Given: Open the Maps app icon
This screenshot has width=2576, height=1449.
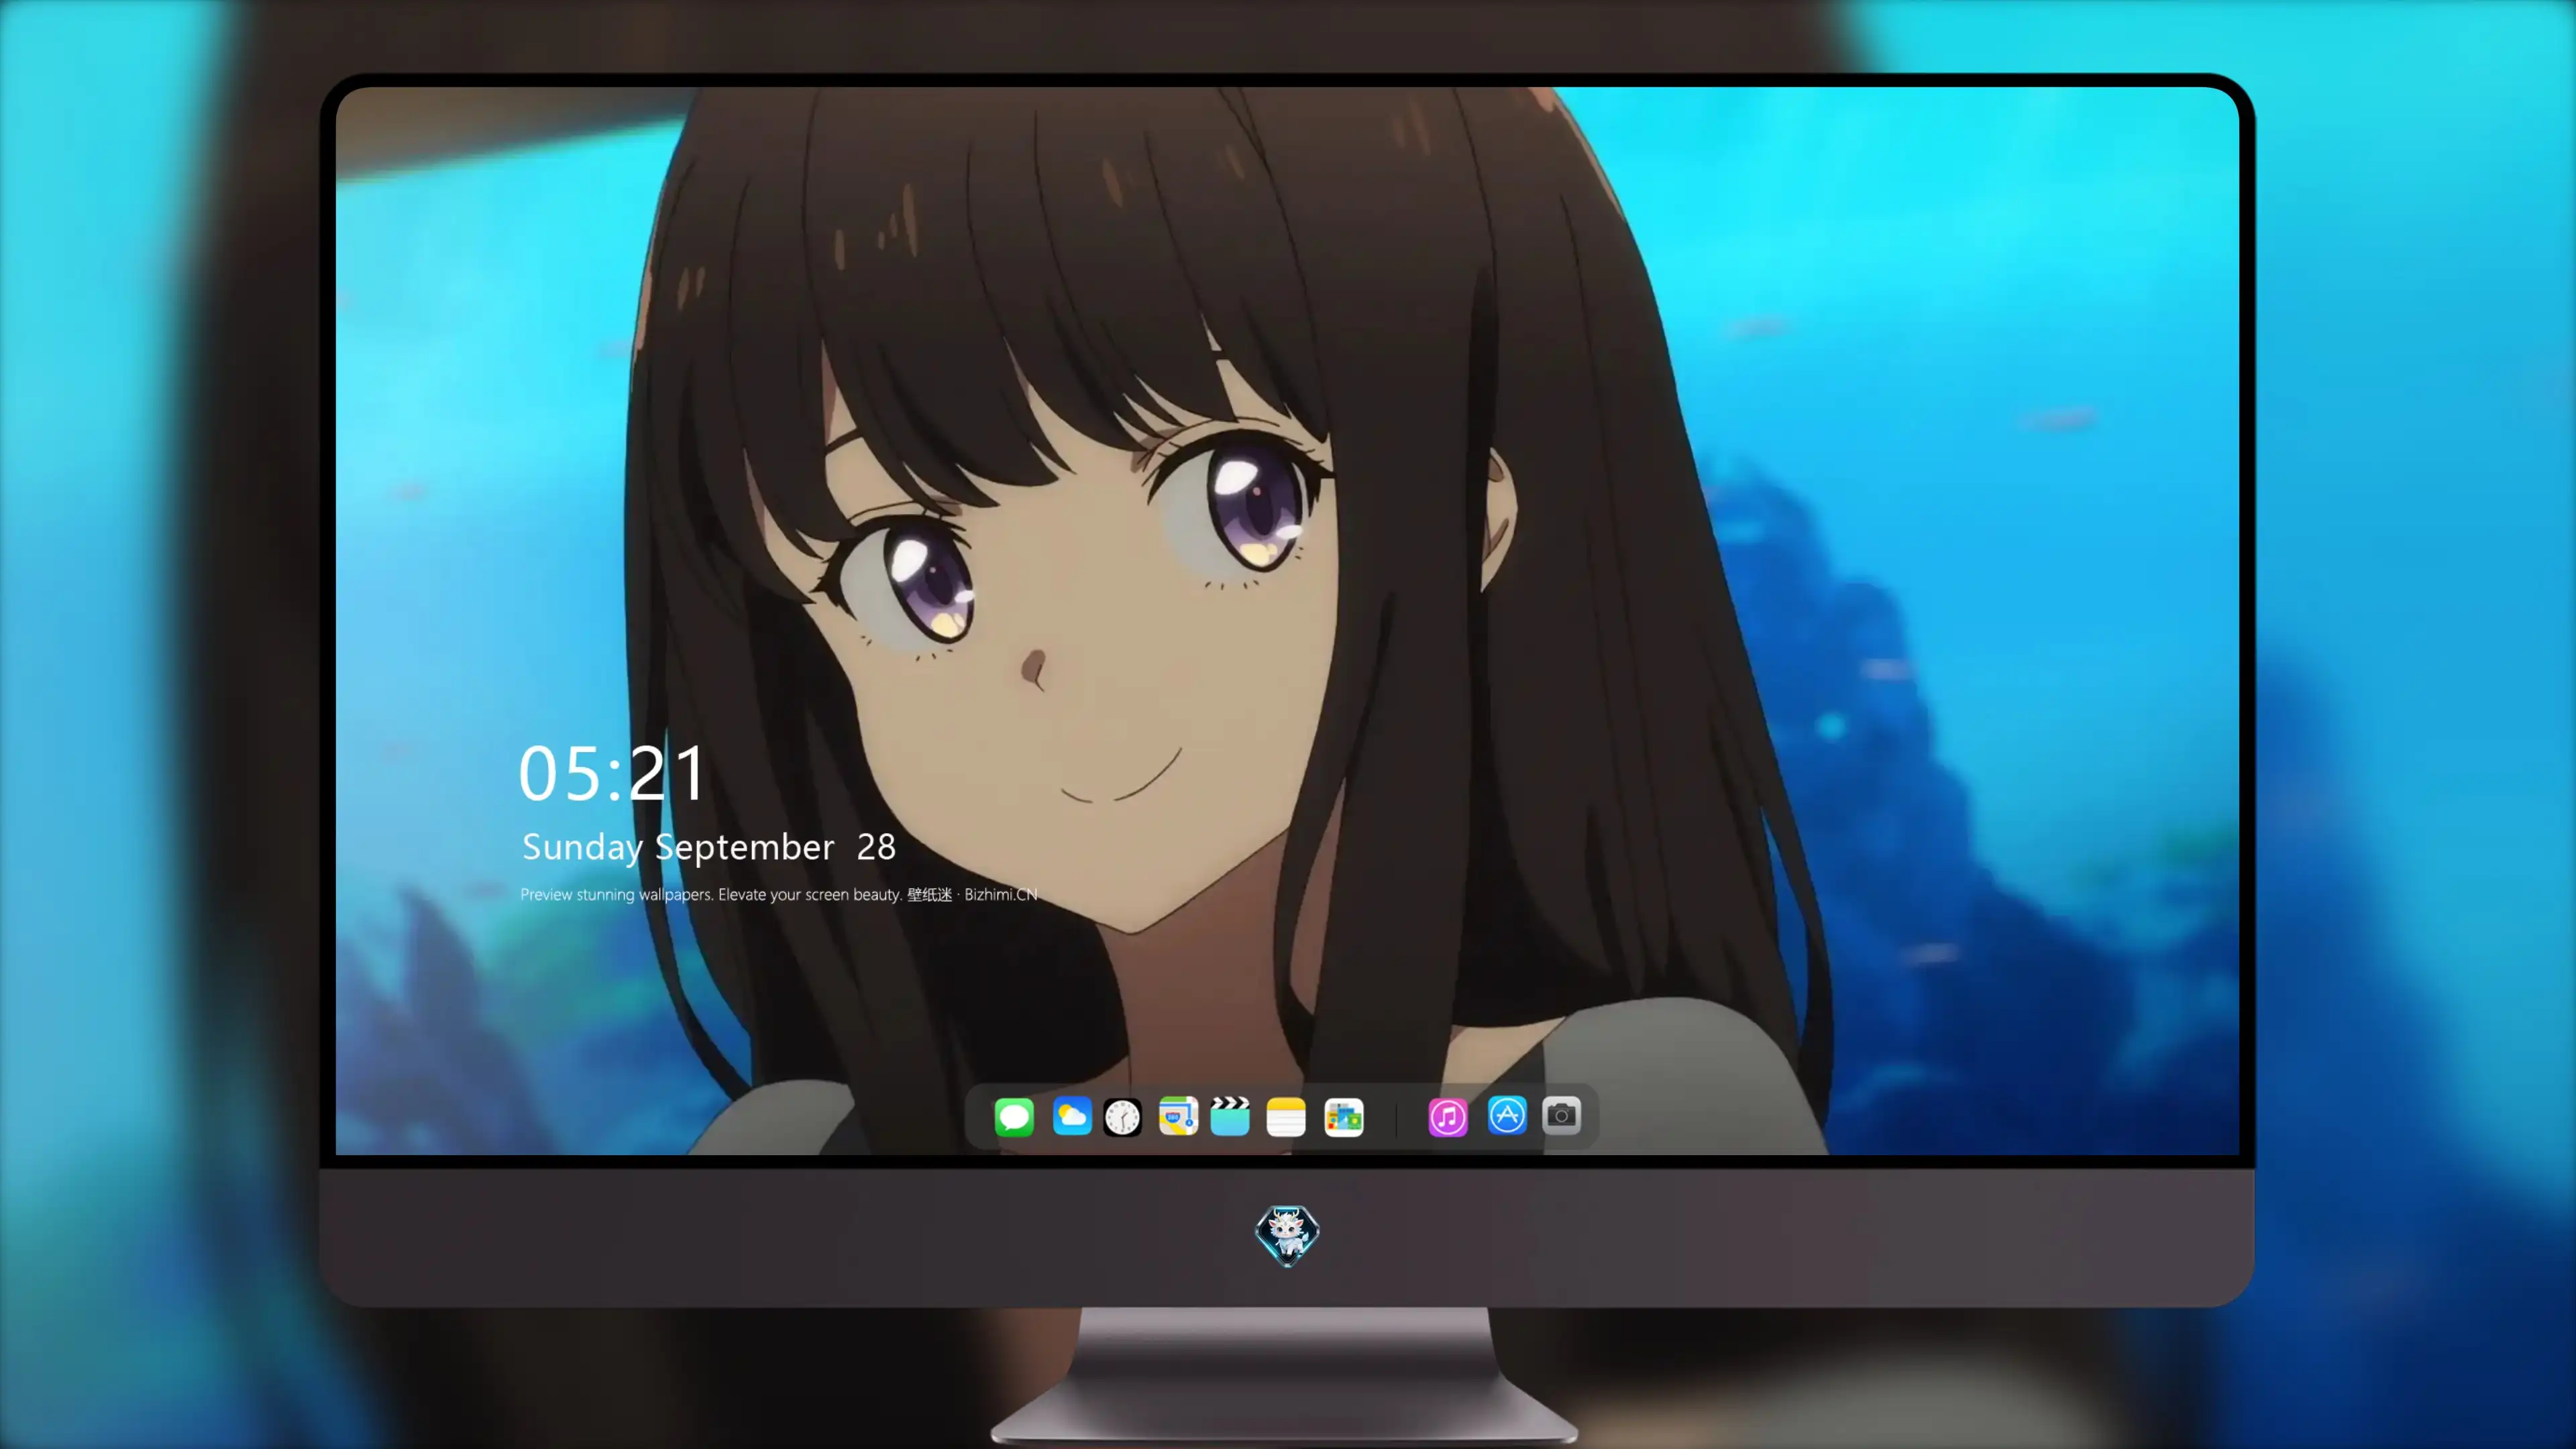Looking at the screenshot, I should coord(1178,1116).
